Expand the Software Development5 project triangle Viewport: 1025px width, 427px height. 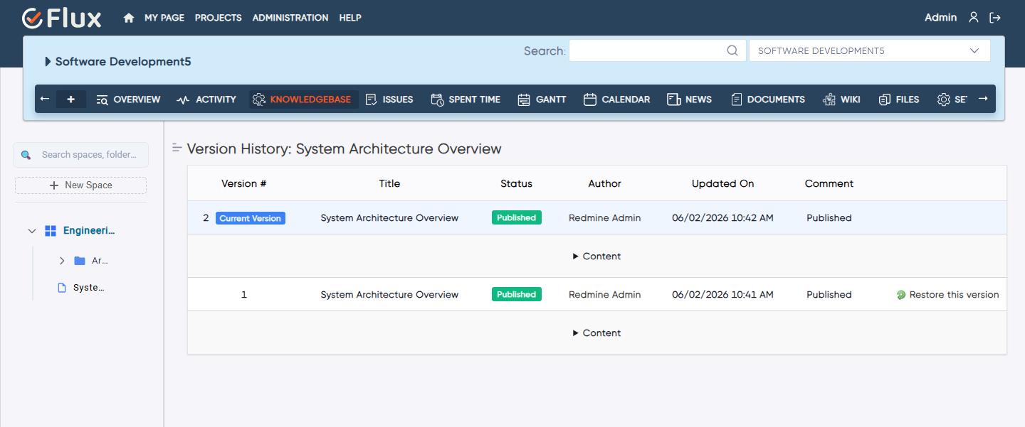[48, 62]
